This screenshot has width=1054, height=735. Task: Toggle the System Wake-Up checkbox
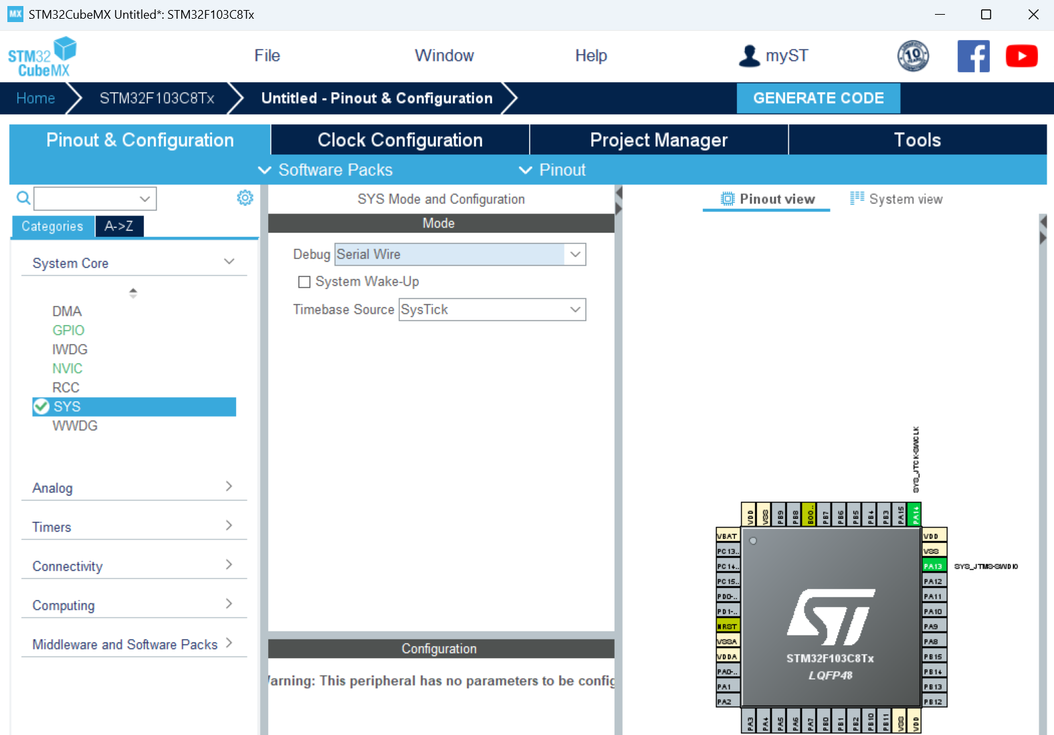click(x=304, y=282)
